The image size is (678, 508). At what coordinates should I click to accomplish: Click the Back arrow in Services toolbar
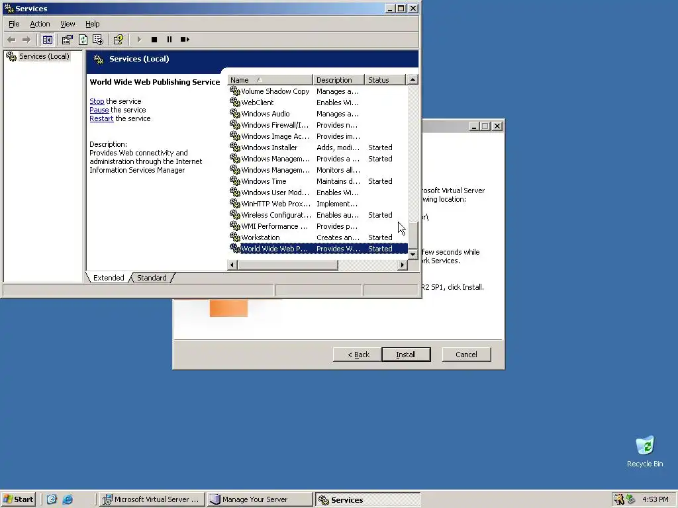pyautogui.click(x=12, y=40)
